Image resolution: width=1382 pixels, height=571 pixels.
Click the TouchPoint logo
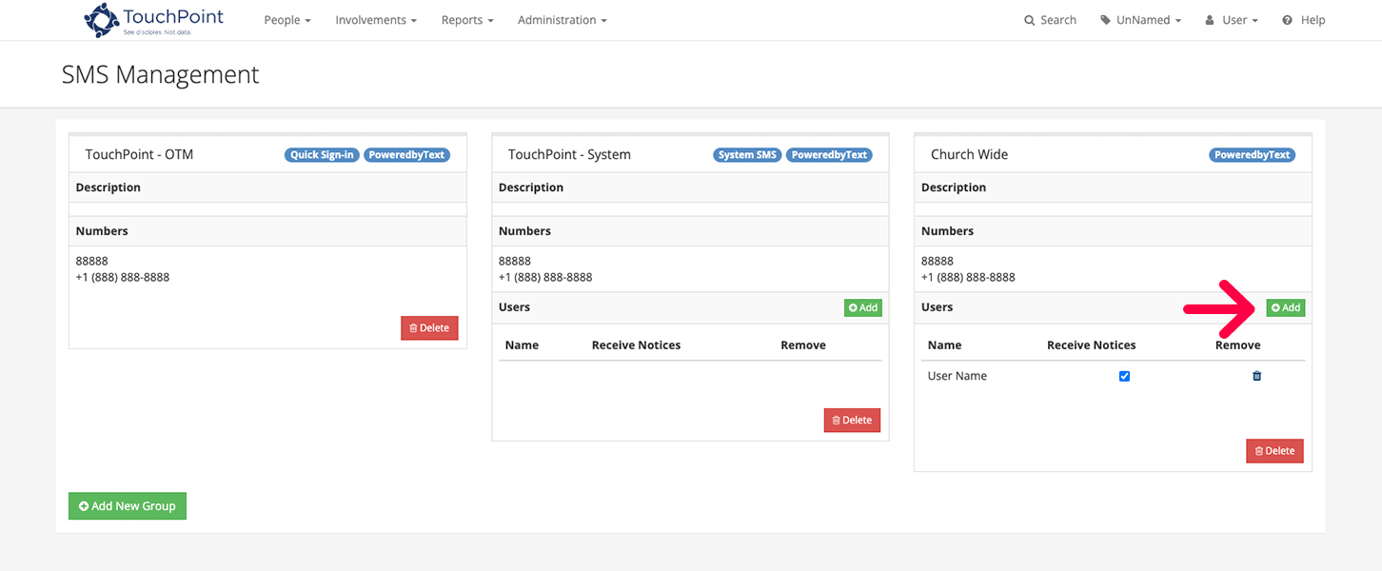[152, 19]
